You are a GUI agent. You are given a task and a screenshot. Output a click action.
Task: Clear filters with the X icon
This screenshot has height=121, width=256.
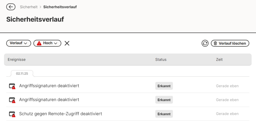(x=67, y=43)
